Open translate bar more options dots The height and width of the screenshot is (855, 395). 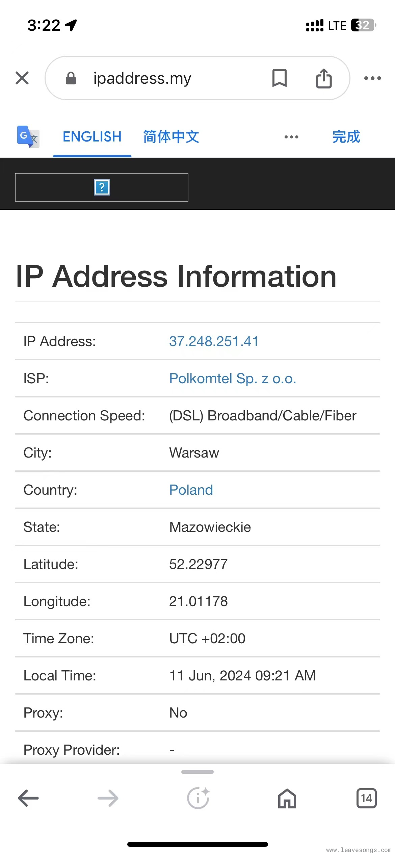point(291,137)
